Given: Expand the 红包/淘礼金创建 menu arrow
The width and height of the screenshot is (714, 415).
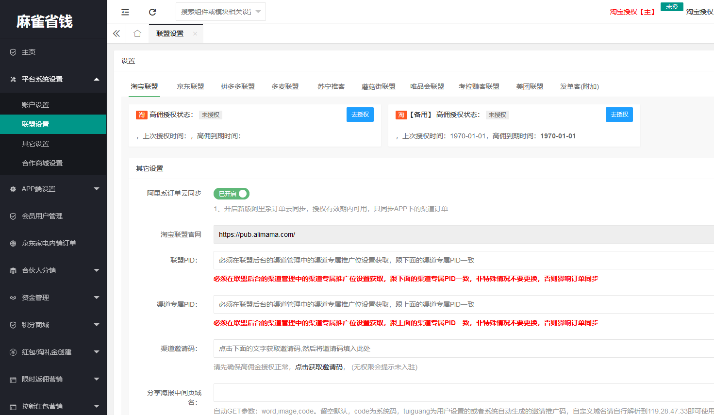Looking at the screenshot, I should coord(97,352).
